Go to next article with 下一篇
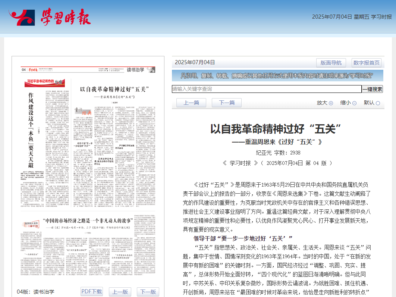The image size is (396, 297). 227,103
